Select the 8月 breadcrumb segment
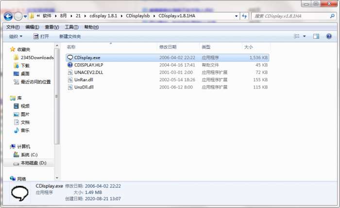The width and height of the screenshot is (340, 208). click(x=63, y=16)
